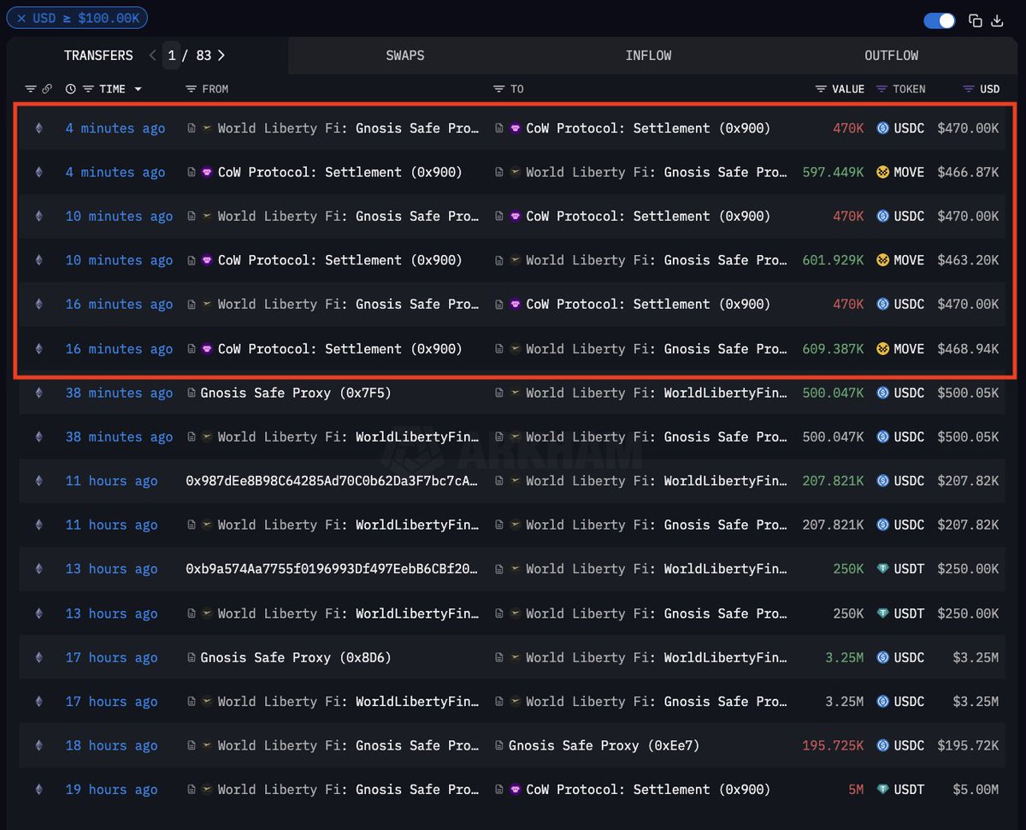Click the Ethereum icon in the 19 hours ago row
The image size is (1026, 830).
coord(38,790)
